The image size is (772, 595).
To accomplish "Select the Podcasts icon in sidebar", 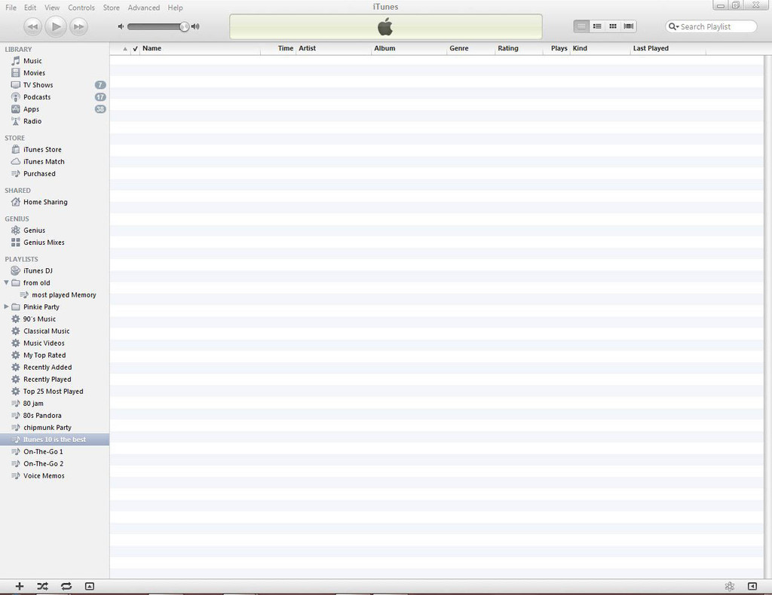I will click(x=16, y=97).
